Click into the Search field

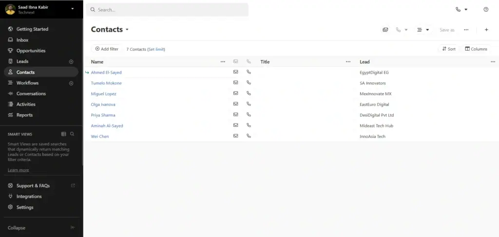167,10
